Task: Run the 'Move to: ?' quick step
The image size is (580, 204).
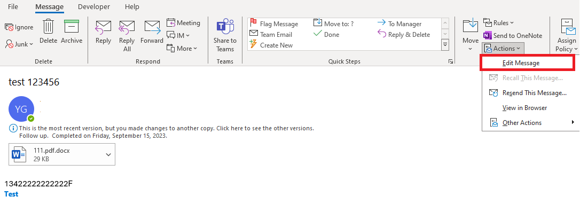Action: [x=334, y=23]
